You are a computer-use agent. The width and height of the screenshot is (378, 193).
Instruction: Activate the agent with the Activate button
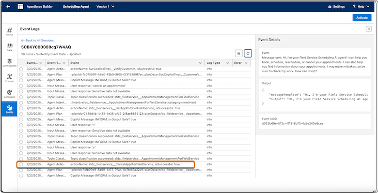[x=362, y=17]
